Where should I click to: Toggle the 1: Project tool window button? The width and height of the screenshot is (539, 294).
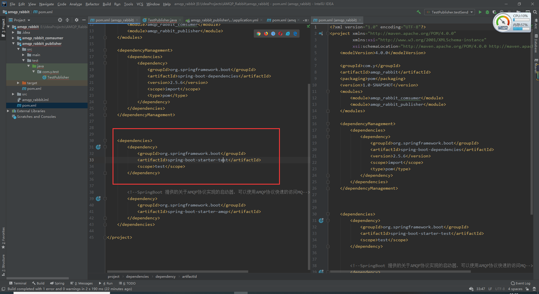pos(3,28)
